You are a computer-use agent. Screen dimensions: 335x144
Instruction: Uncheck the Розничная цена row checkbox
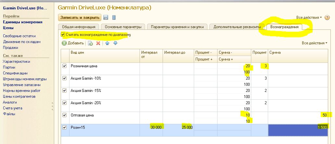64,66
